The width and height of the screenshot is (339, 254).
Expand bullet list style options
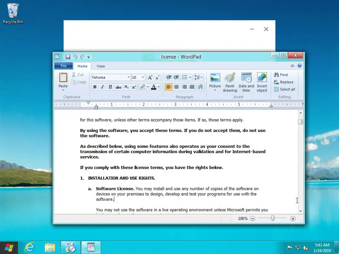point(190,77)
